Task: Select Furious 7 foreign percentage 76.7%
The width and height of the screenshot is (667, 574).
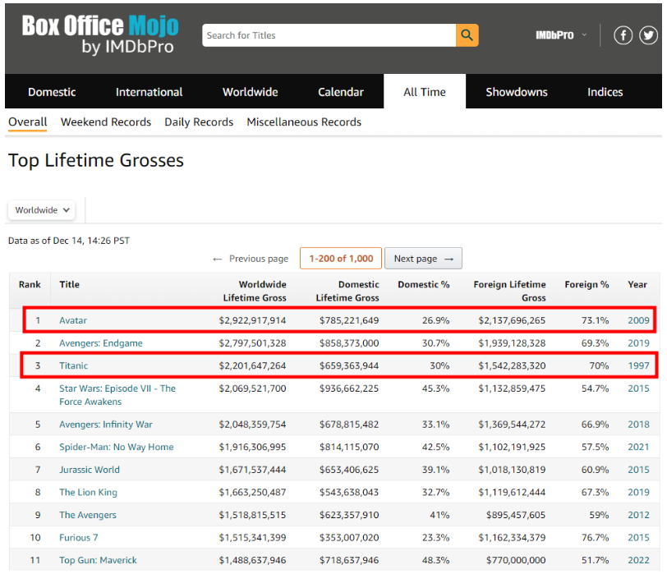Action: point(595,537)
